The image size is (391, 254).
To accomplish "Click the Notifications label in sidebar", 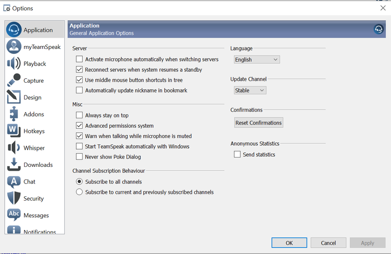I will (40, 231).
